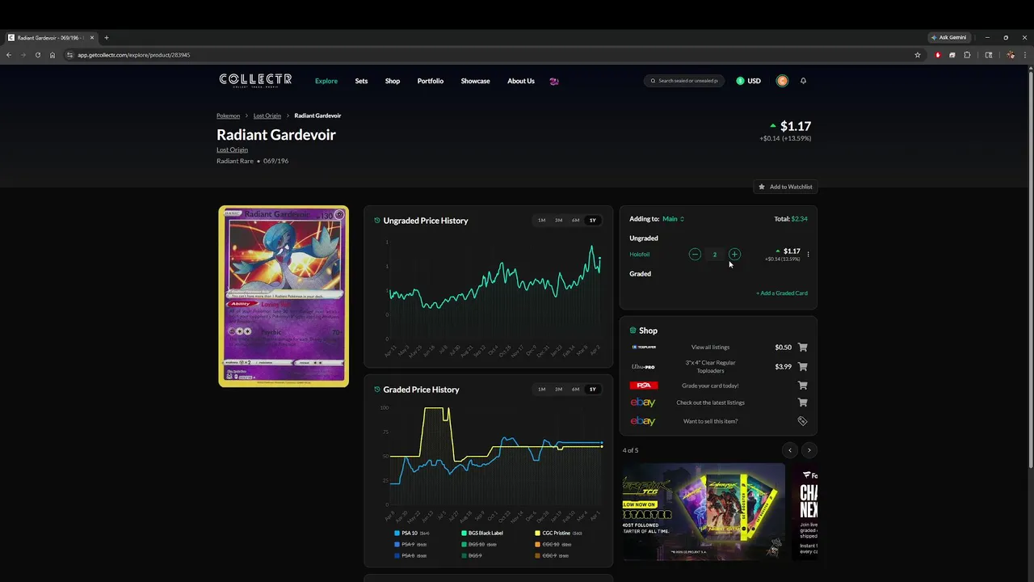Open the side panel search icon
Viewport: 1034px width, 582px height.
pos(989,55)
